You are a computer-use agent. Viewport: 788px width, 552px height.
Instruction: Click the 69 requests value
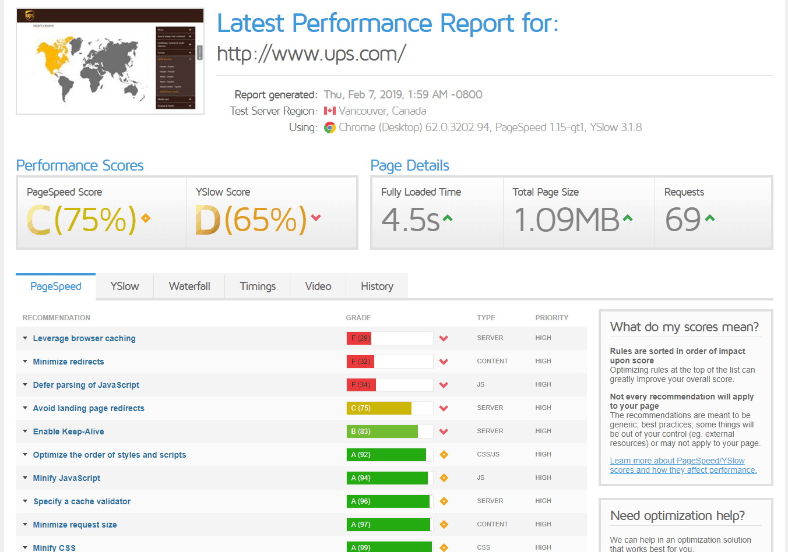pos(683,220)
